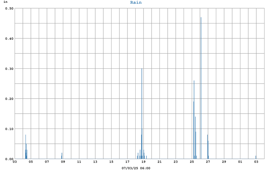
Task: Click the x-axis label 27
Action: coord(208,162)
